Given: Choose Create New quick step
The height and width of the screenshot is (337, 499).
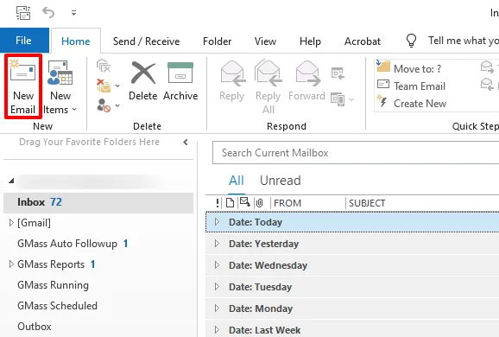Looking at the screenshot, I should point(412,103).
